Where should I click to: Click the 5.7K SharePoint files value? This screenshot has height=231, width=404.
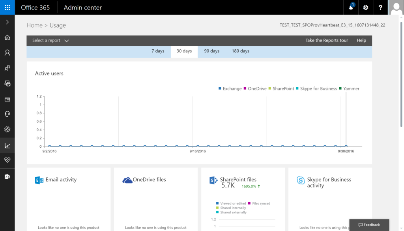tap(228, 185)
